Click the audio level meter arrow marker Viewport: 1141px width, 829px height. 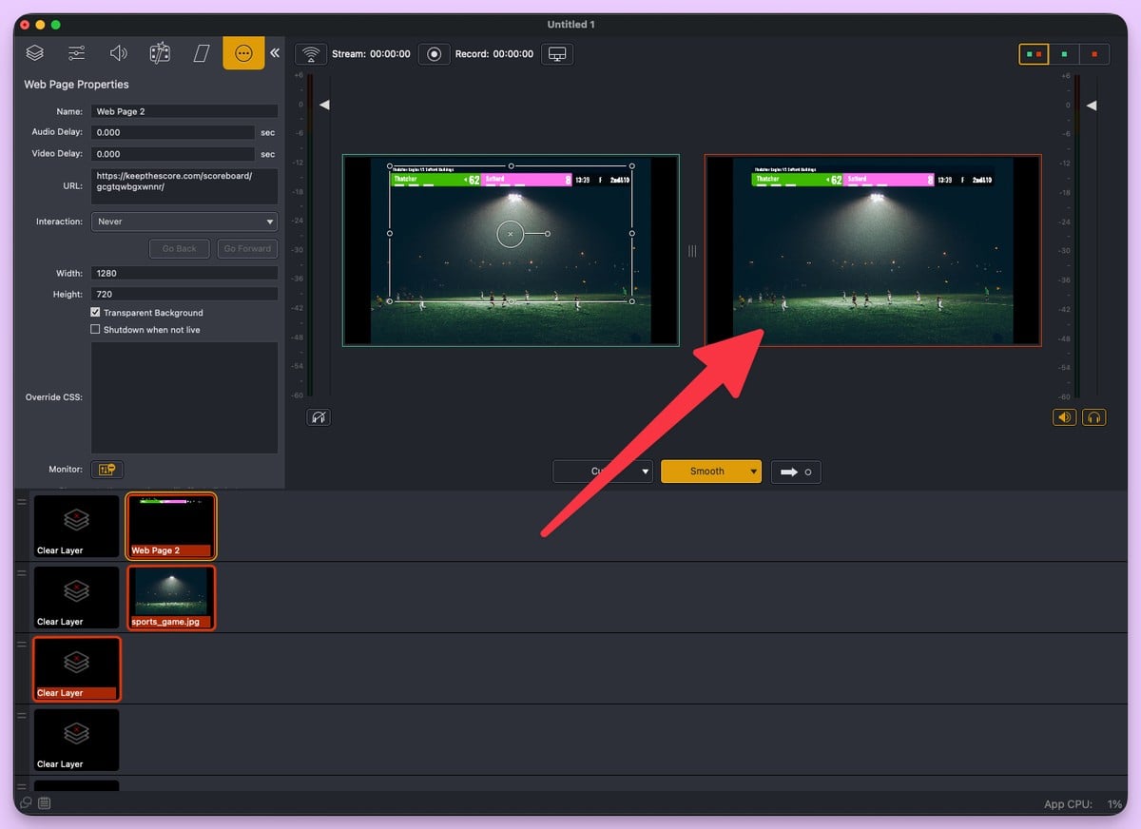click(324, 105)
